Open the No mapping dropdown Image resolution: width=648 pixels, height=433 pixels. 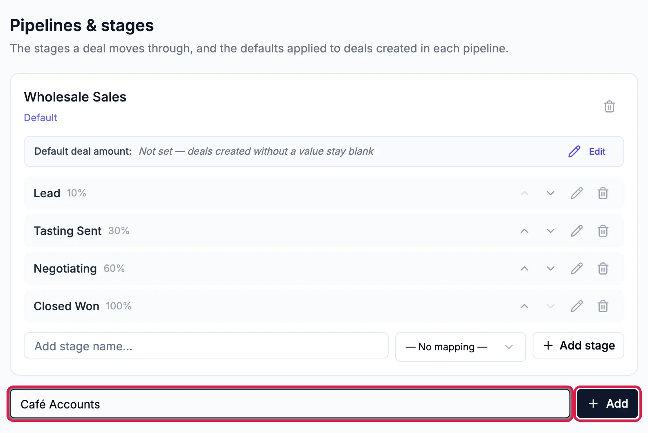click(x=461, y=347)
